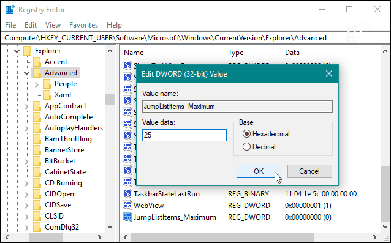Expand the People subkey

click(37, 84)
